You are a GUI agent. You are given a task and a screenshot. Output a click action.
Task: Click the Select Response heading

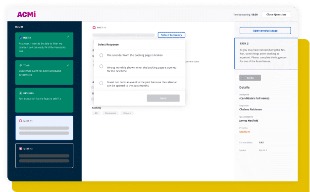(108, 45)
